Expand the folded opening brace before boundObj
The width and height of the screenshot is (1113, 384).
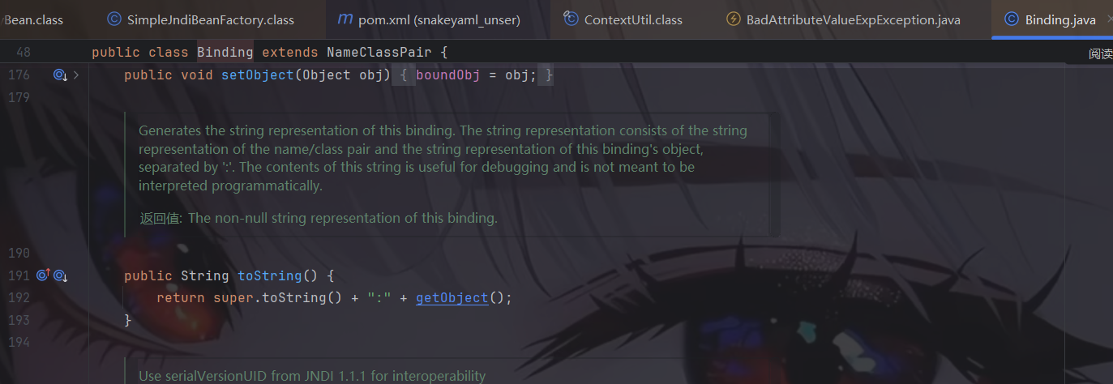404,75
